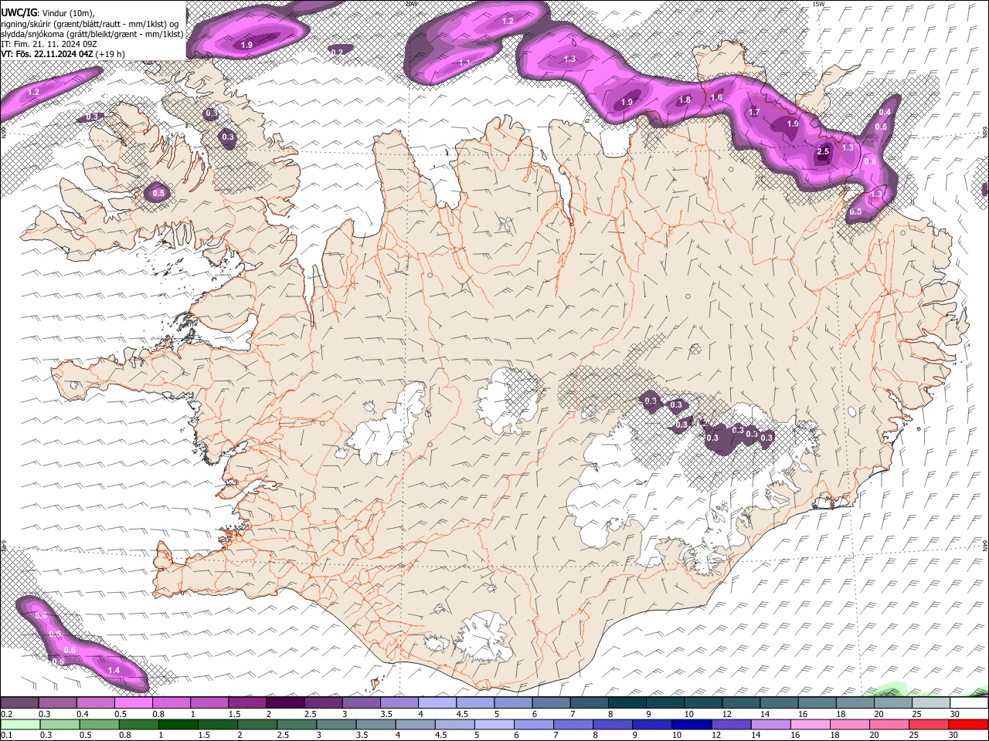
Task: Pick the bright red 30 swatch, lower legend row
Action: [x=970, y=724]
